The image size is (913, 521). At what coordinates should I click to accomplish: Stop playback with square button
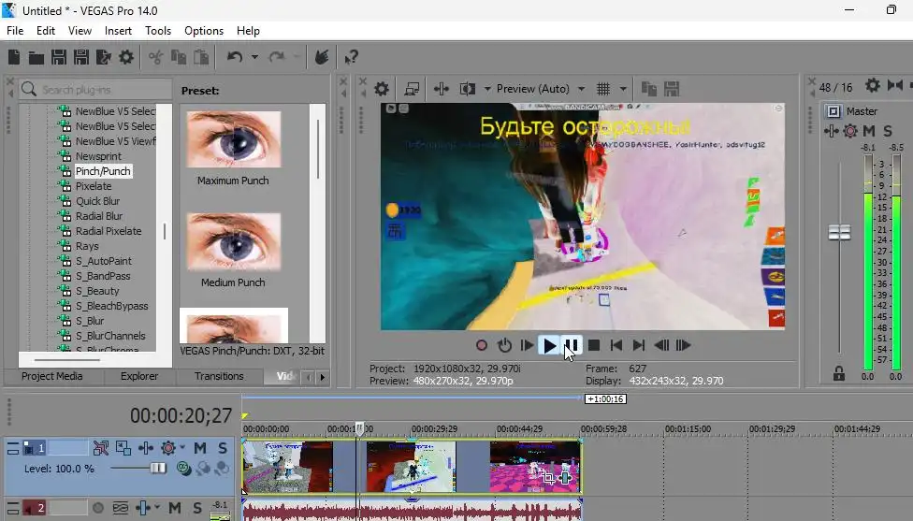point(594,346)
